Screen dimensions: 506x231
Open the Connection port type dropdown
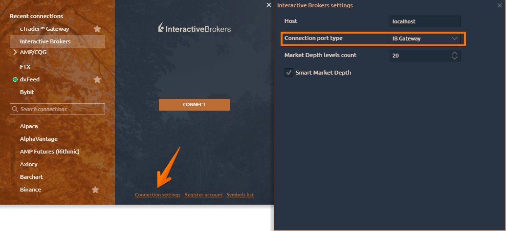click(x=425, y=38)
